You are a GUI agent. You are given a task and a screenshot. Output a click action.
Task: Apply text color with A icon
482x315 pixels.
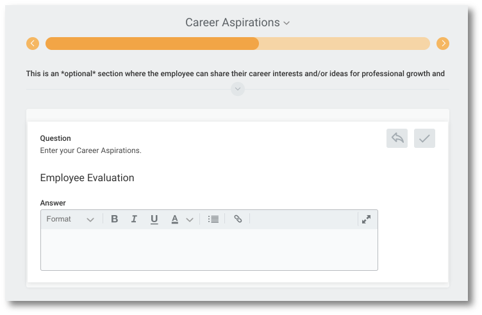(174, 219)
